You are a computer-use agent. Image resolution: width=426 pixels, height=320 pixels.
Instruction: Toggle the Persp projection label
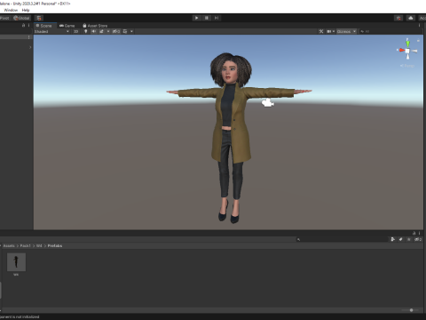pyautogui.click(x=407, y=66)
